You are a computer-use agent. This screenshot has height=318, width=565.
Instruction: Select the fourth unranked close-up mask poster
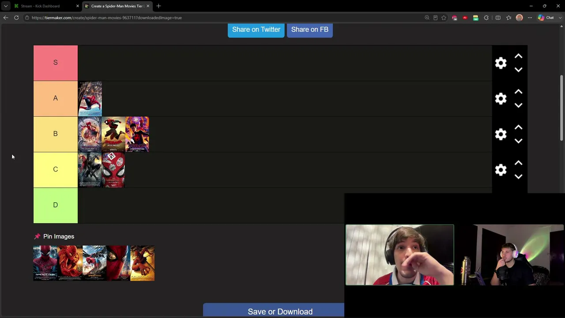tap(118, 263)
